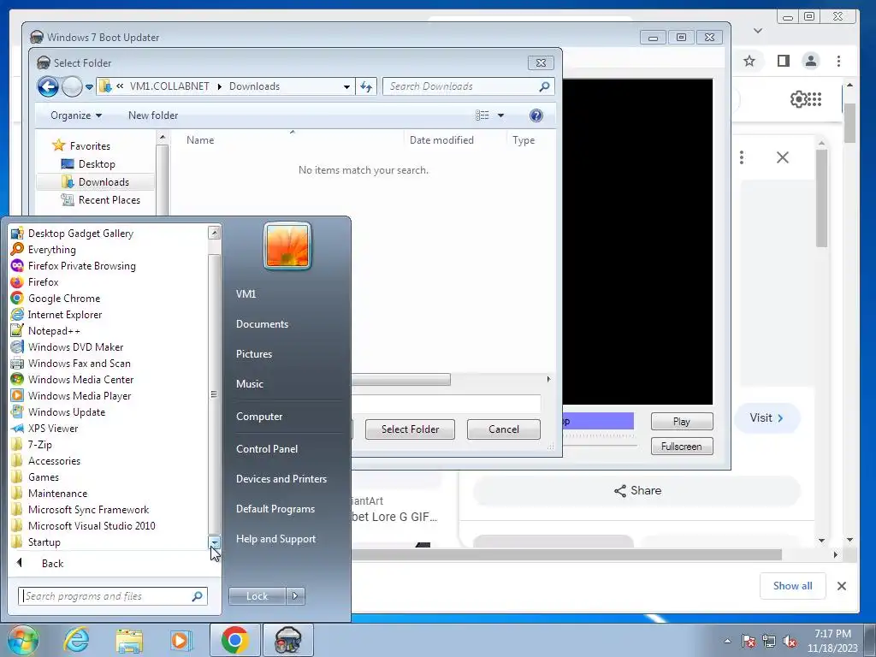This screenshot has width=876, height=657.
Task: Refresh the Downloads folder view
Action: (x=366, y=86)
